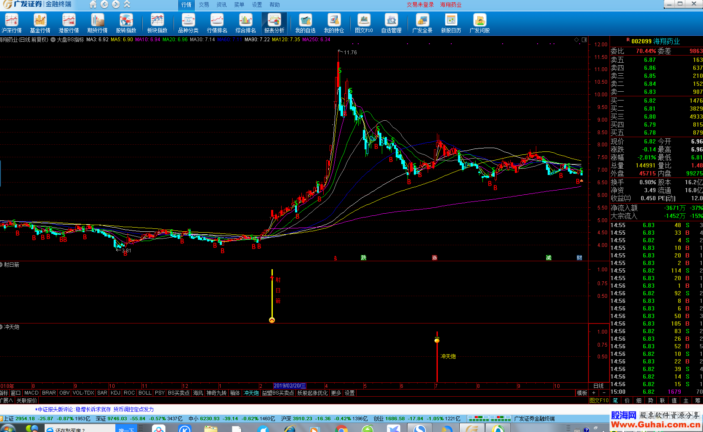
Task: Click the 创业 index value in status bar
Action: point(395,419)
